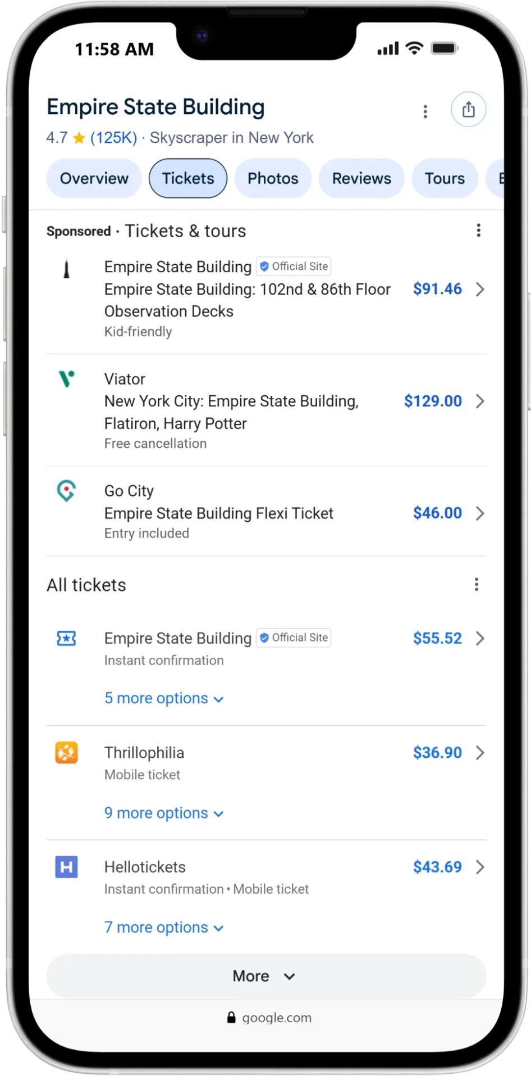Image resolution: width=531 pixels, height=1076 pixels.
Task: Open the Reviews tab
Action: (361, 178)
